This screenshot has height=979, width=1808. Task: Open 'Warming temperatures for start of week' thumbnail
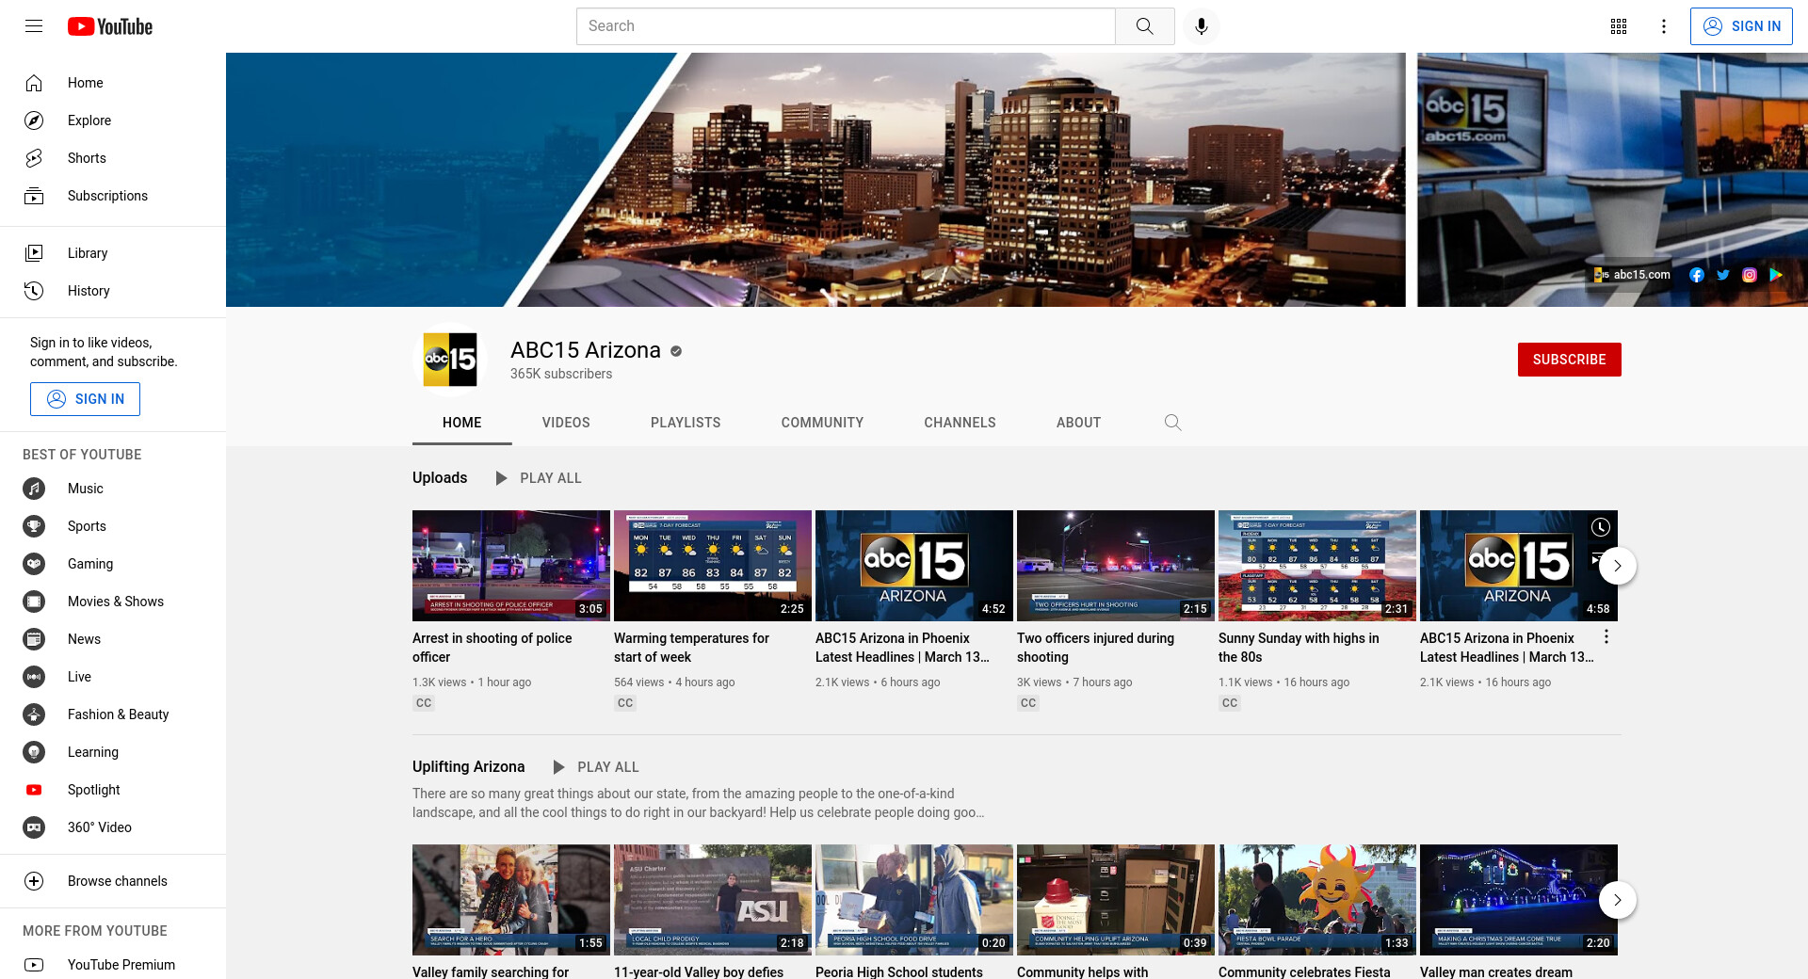713,566
